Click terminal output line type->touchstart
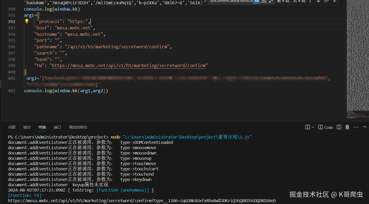 (139, 169)
